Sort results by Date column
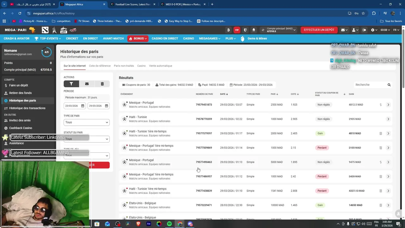This screenshot has width=405, height=228. tap(224, 94)
